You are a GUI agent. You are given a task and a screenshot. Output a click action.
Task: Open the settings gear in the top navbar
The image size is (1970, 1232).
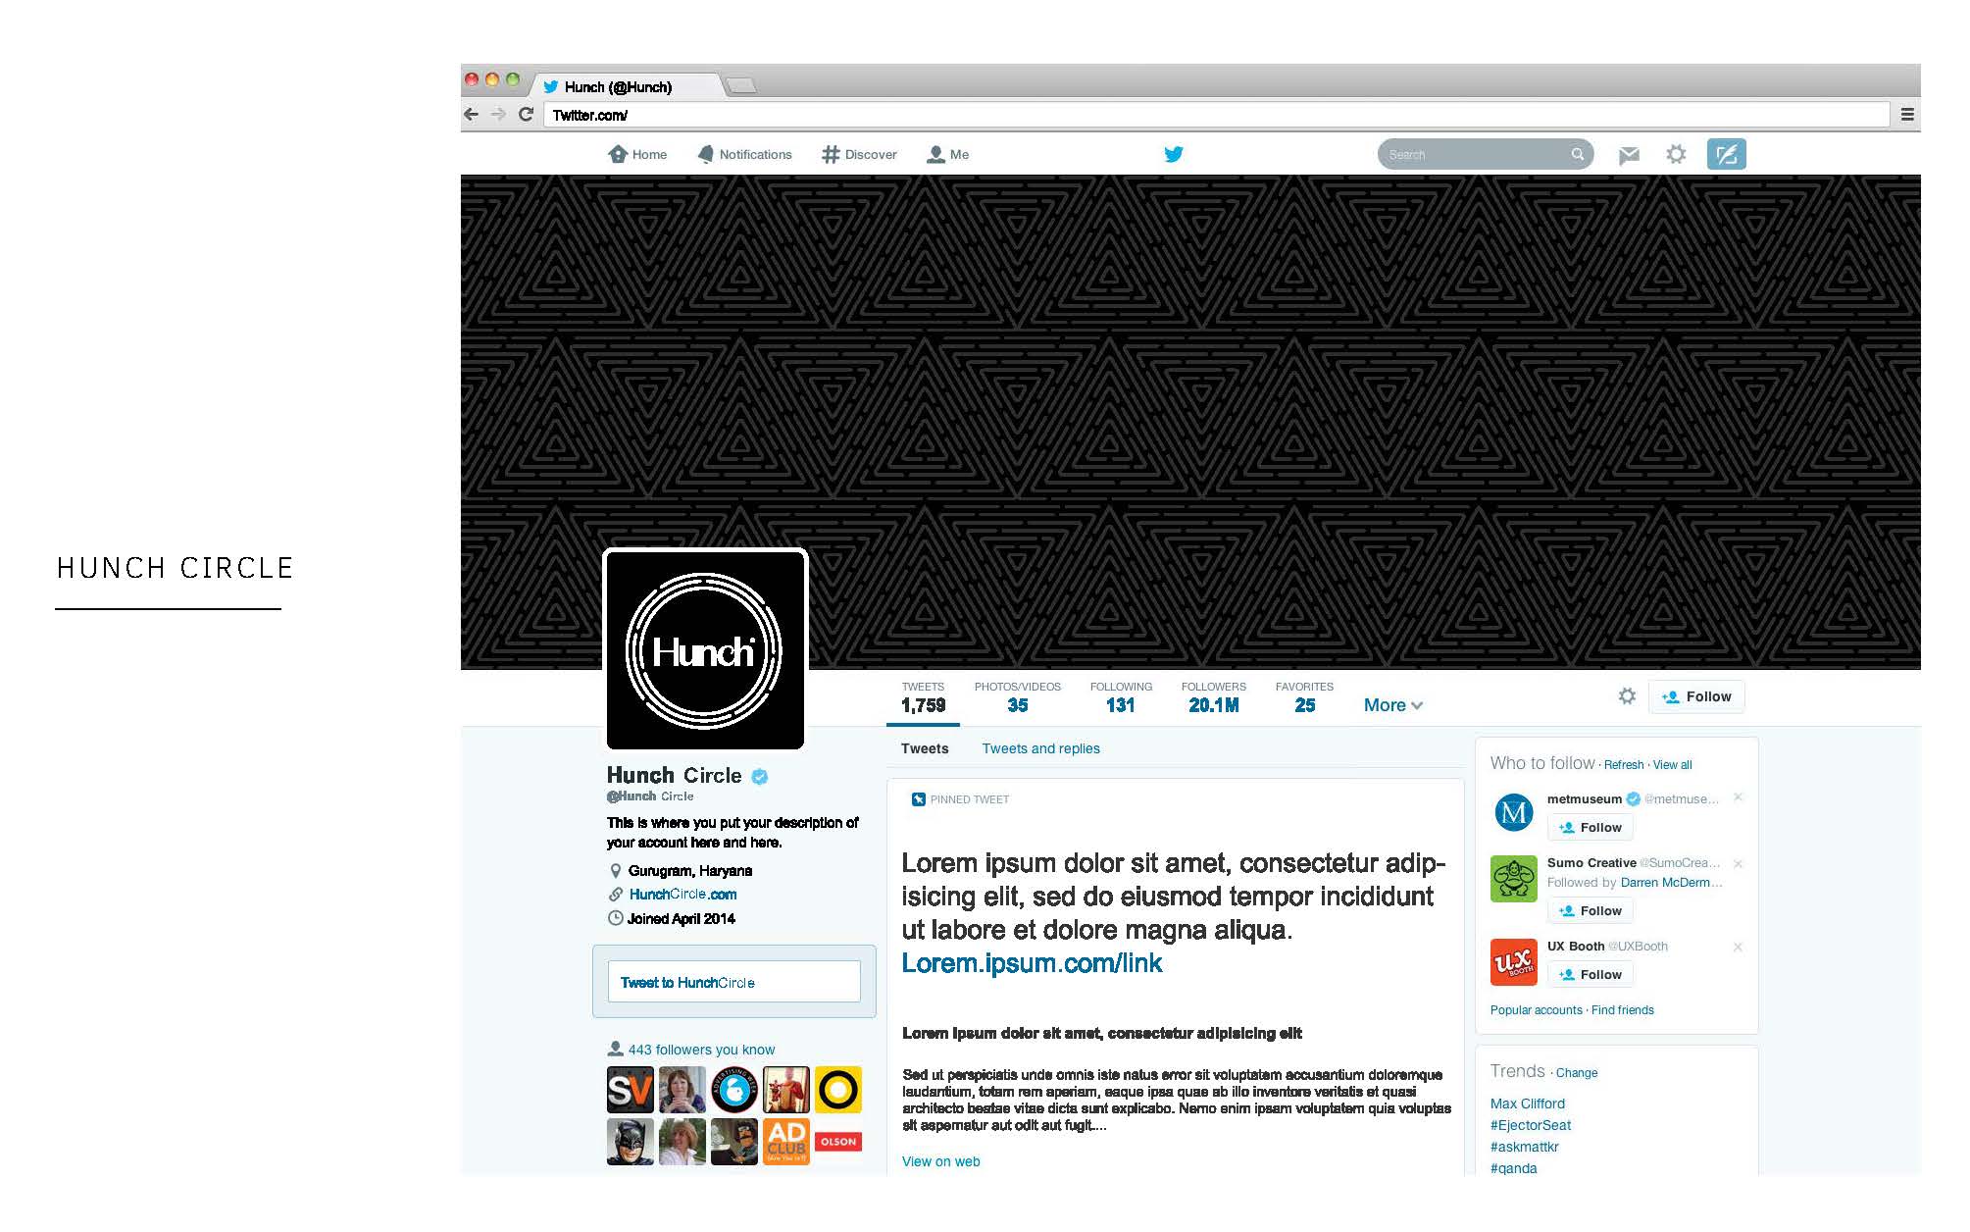[x=1676, y=154]
